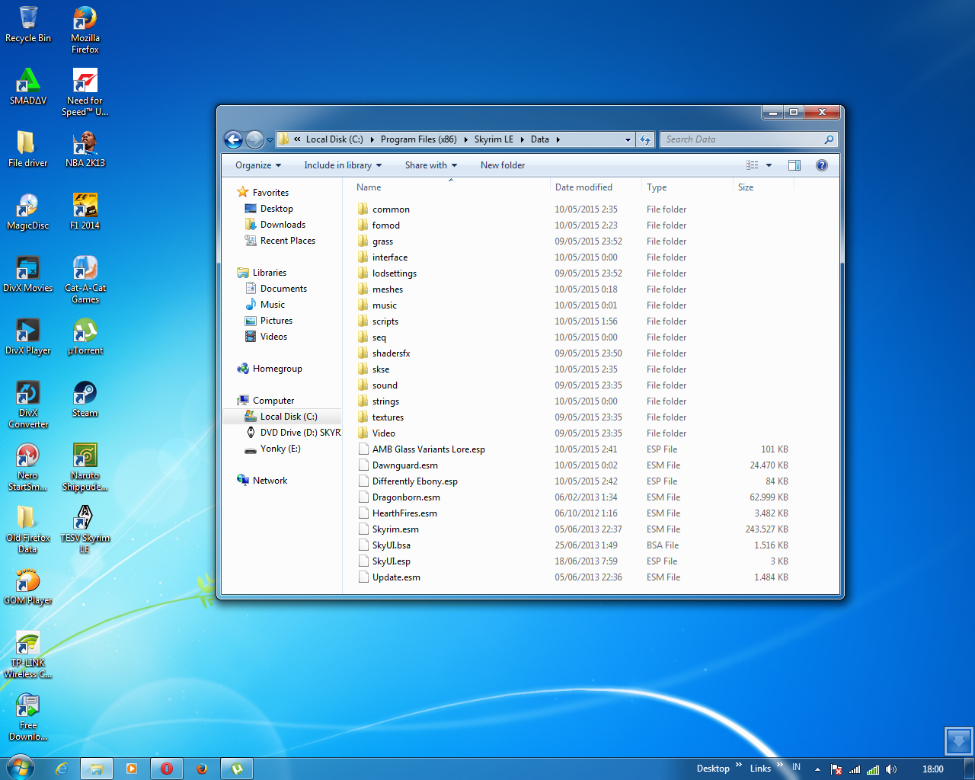Select the NBA 2K13 desktop shortcut

tap(85, 149)
